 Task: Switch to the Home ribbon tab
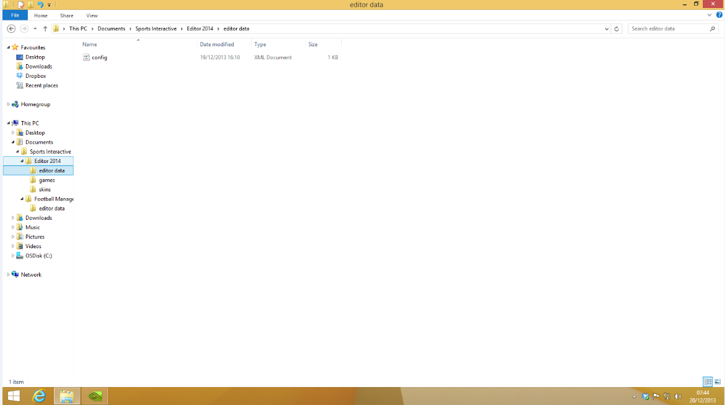41,15
